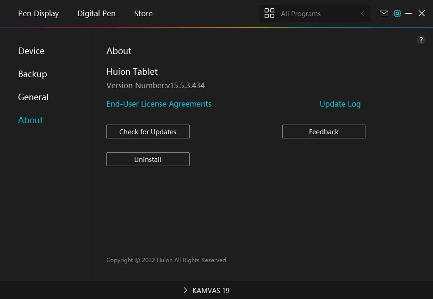The image size is (433, 299).
Task: Click the All Programs grid icon
Action: [269, 13]
